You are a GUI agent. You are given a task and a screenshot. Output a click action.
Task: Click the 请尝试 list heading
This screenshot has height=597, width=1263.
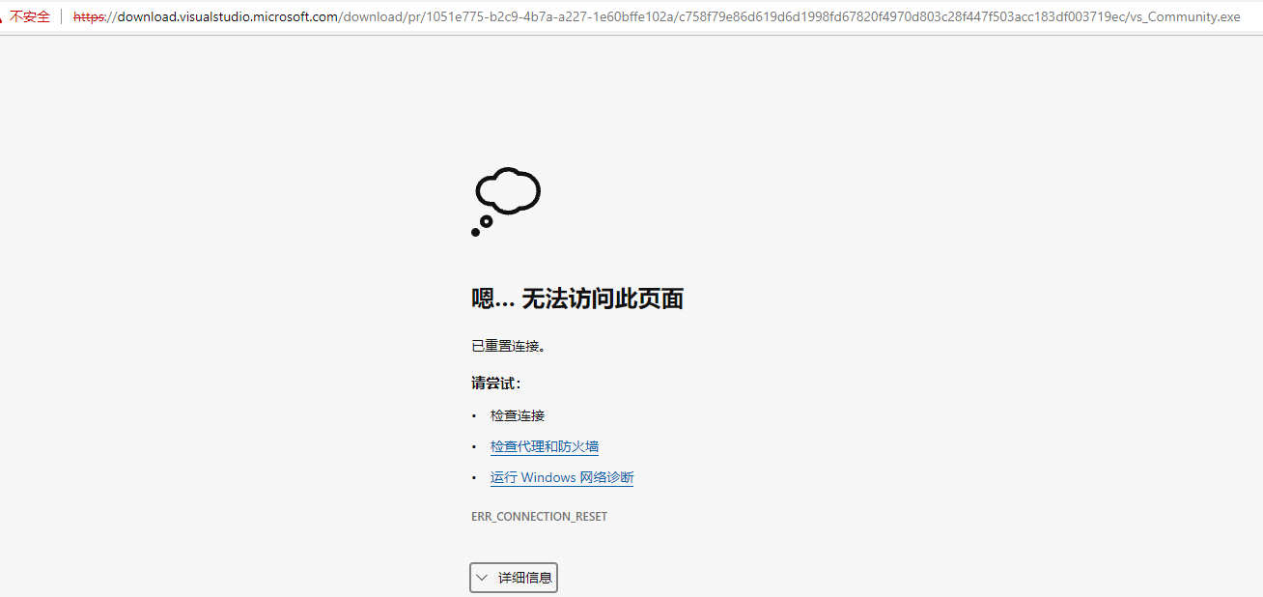(494, 383)
